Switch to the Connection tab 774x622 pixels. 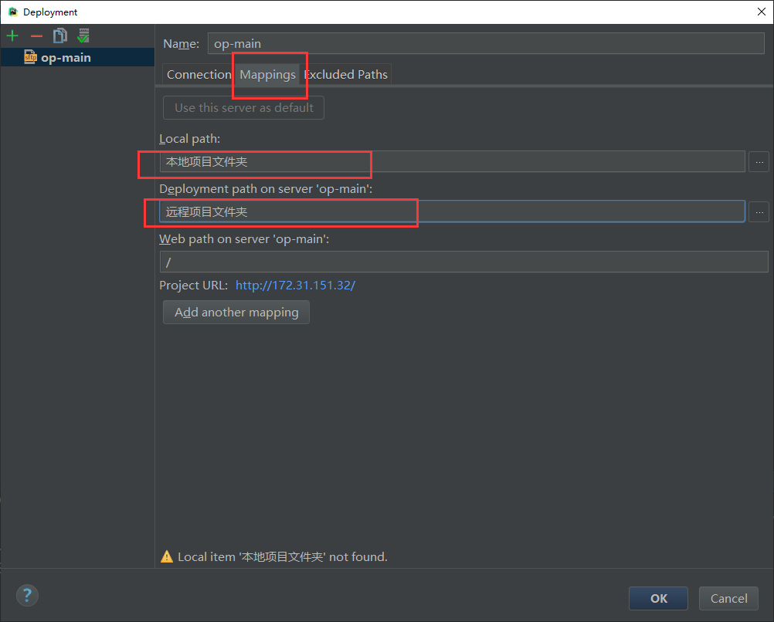coord(199,74)
